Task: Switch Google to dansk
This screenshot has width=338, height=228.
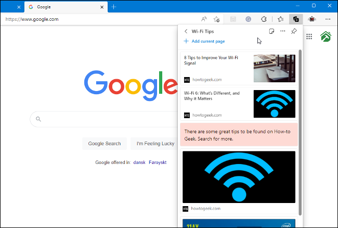Action: pos(139,162)
